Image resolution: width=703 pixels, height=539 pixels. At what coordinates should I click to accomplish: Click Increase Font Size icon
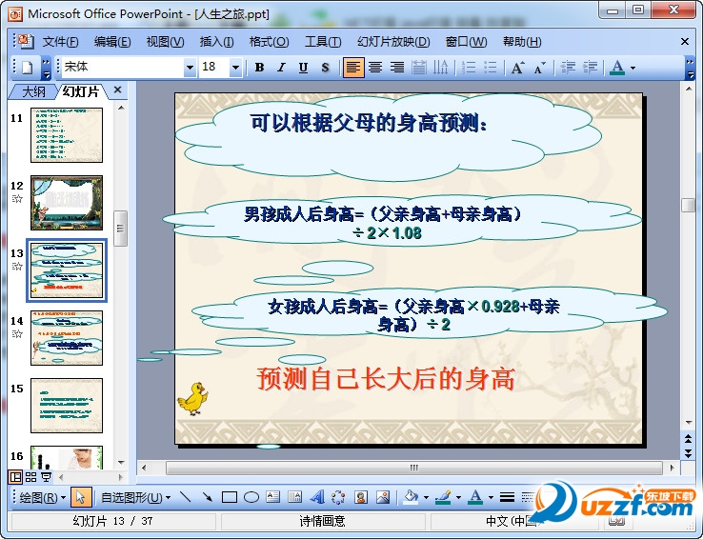tap(517, 68)
